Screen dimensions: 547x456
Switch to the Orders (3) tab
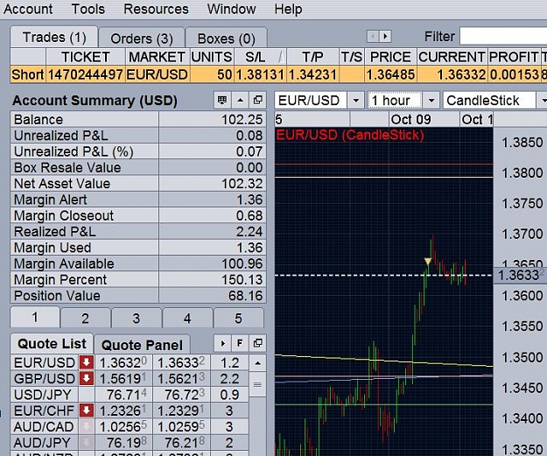[x=142, y=39]
